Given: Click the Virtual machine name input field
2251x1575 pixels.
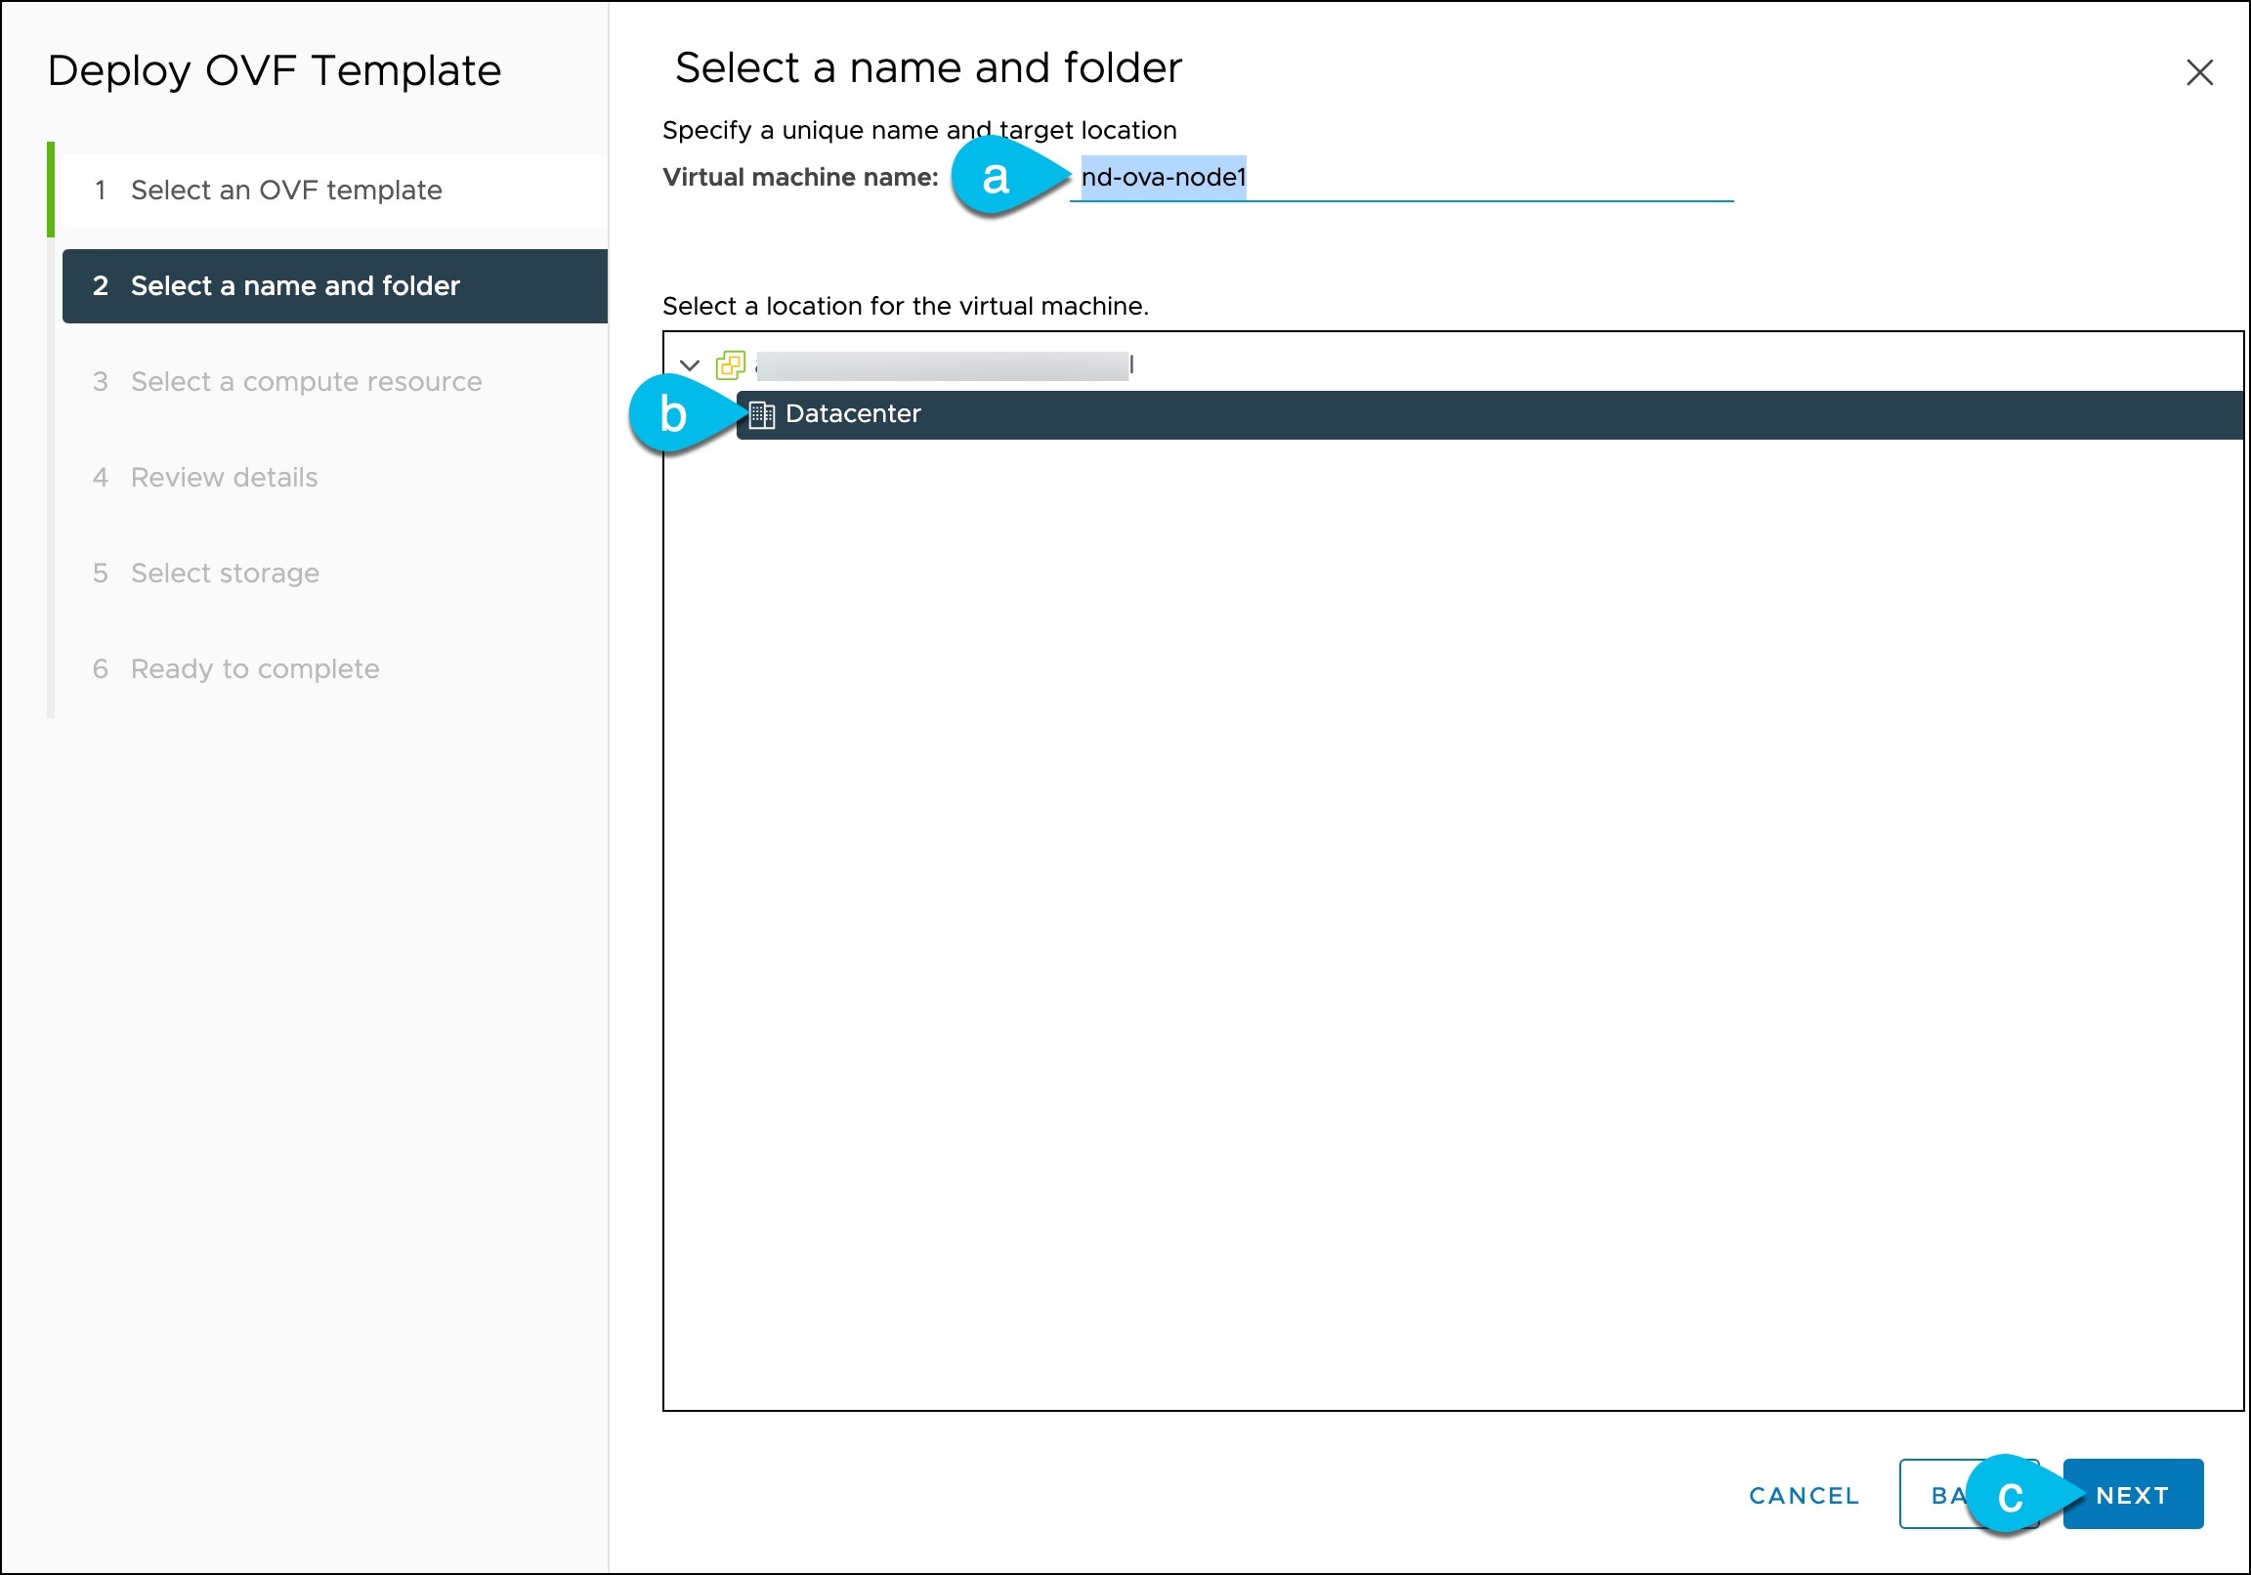Looking at the screenshot, I should [x=1401, y=178].
